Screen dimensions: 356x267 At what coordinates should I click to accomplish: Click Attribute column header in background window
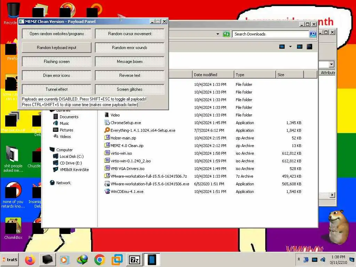pos(328,73)
